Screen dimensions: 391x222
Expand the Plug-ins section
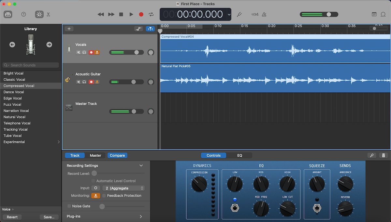click(x=141, y=216)
